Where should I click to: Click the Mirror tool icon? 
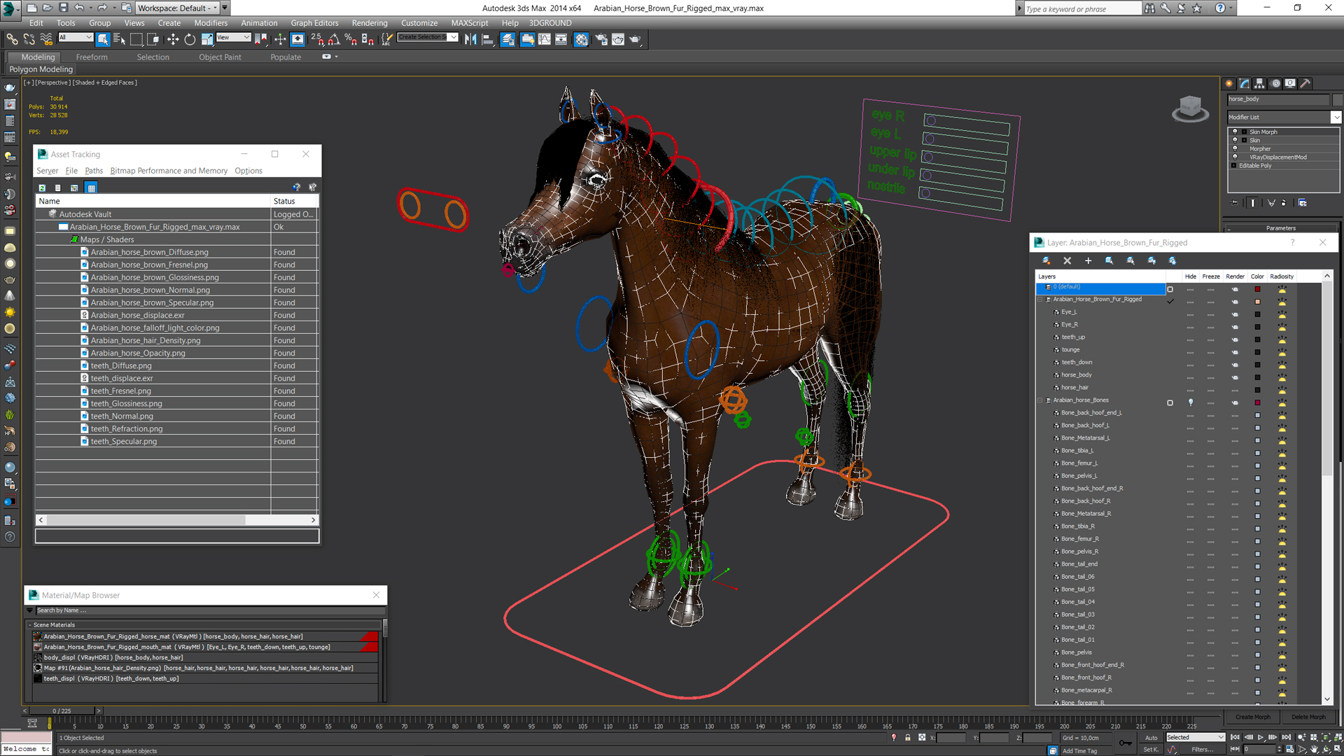coord(470,39)
